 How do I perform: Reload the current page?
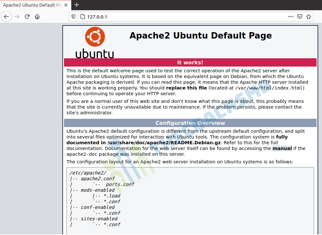[27, 17]
